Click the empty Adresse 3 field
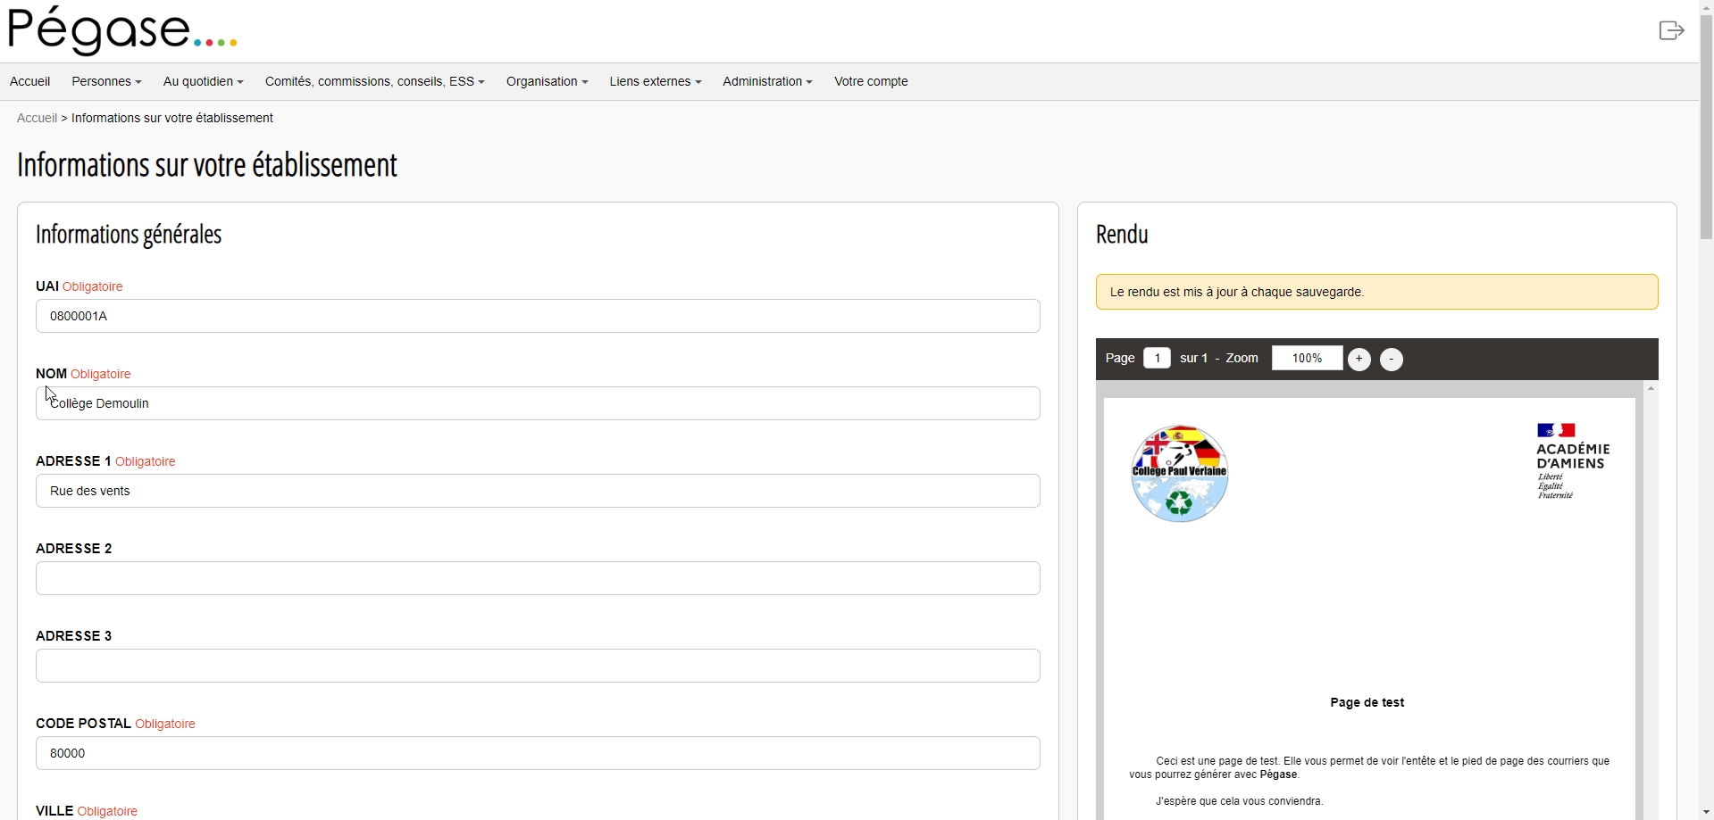 pyautogui.click(x=538, y=666)
